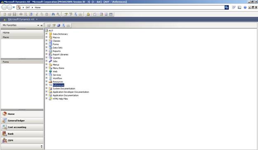Viewport: 258px width, 150px height.
Task: Click the yellow alert bell icon
Action: 88,14
